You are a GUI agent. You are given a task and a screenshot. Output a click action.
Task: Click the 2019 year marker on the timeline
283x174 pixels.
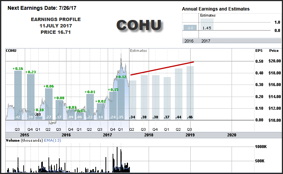(190, 135)
